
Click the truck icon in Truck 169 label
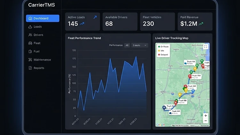(x=170, y=113)
